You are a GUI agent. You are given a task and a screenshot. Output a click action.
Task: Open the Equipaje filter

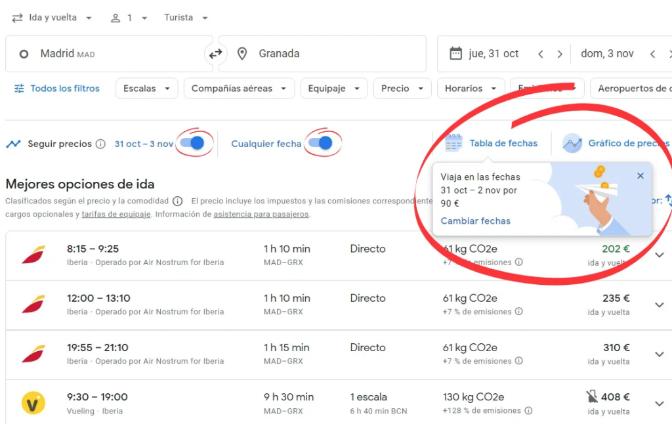(333, 89)
